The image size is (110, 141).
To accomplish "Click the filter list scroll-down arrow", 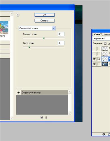I will pyautogui.click(x=12, y=118).
